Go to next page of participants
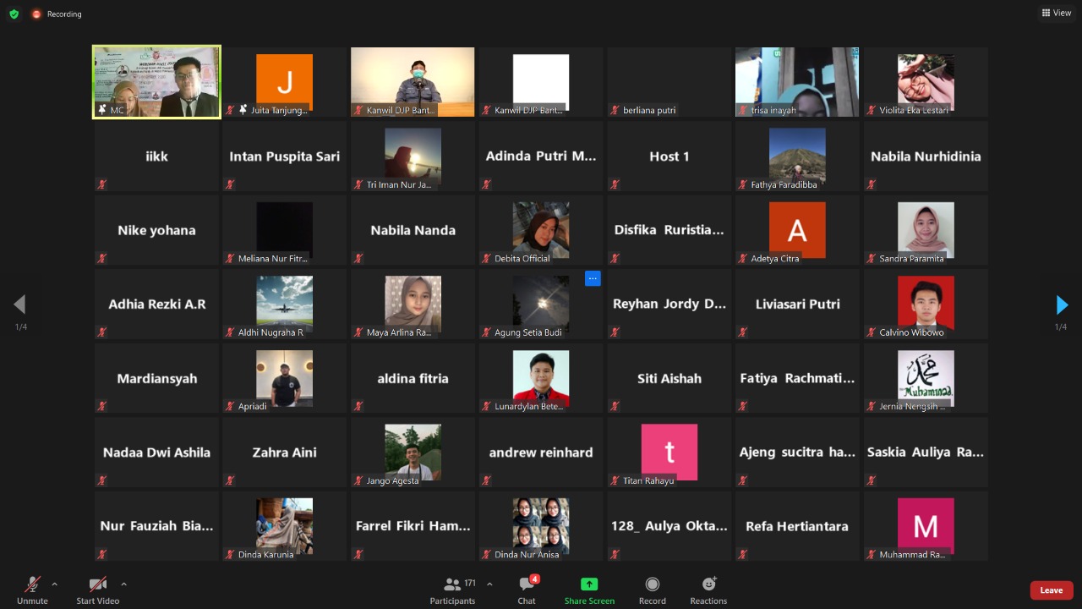Screen dimensions: 1082x609 (1062, 304)
